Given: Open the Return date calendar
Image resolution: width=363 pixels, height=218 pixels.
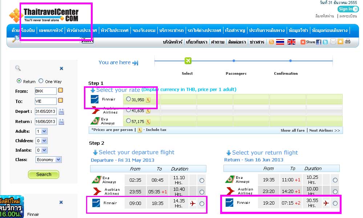Looking at the screenshot, I should coord(61,122).
